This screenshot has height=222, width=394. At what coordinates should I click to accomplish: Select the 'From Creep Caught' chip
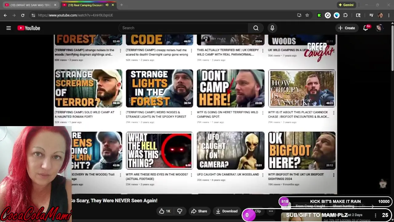[x=310, y=206]
